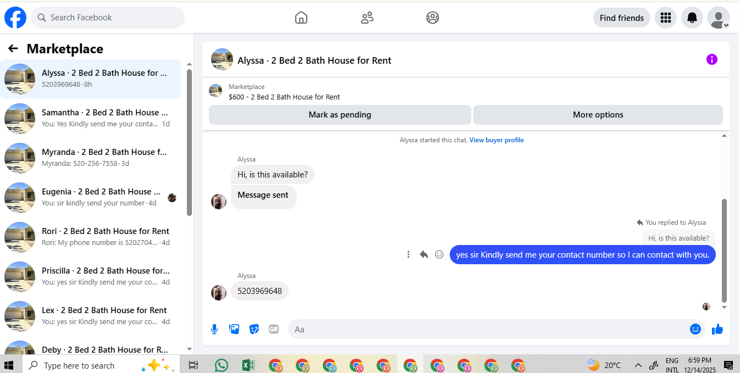Click Alyssa's avatar beside 5203969648 message

click(x=219, y=292)
